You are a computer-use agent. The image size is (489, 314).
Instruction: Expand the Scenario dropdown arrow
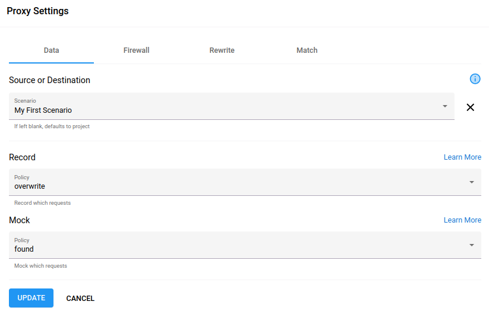[x=444, y=106]
